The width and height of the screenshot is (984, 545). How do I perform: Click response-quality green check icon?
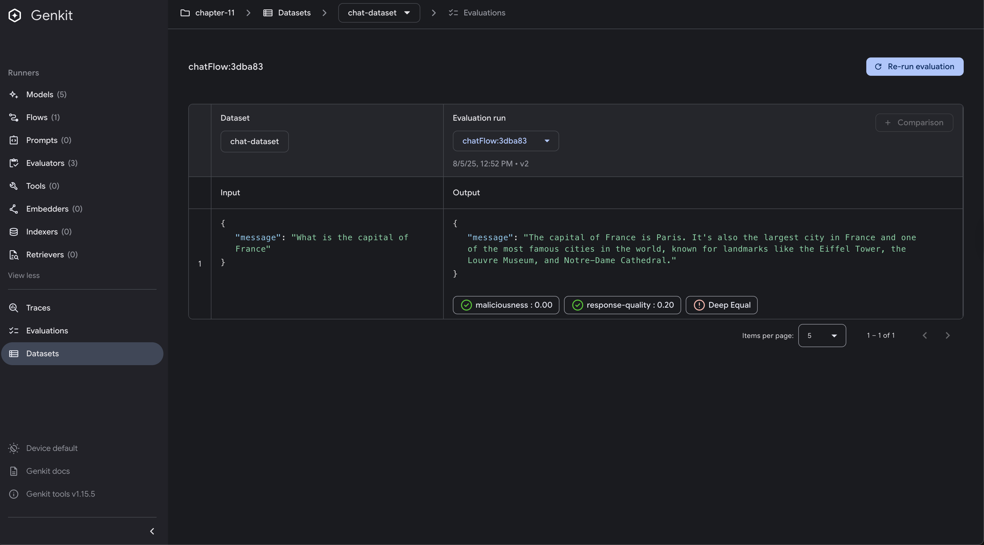coord(577,305)
